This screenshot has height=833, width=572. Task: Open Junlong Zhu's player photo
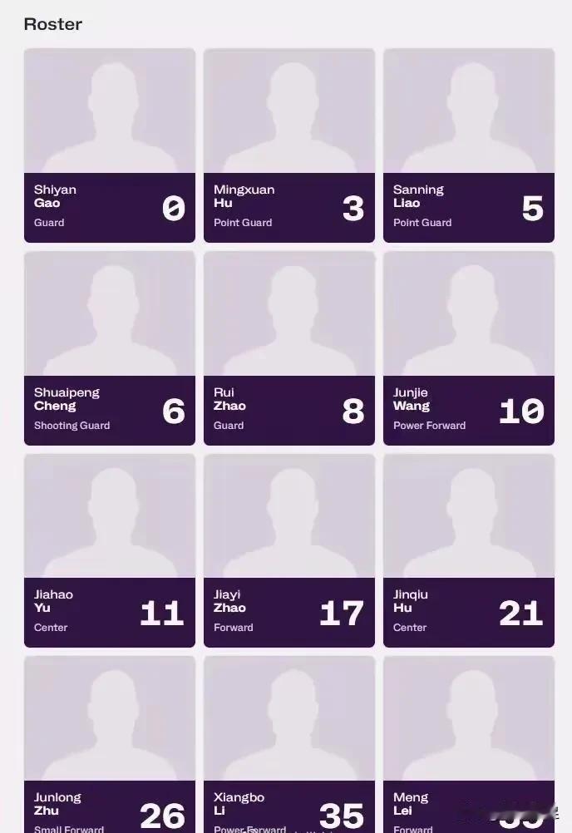point(110,718)
